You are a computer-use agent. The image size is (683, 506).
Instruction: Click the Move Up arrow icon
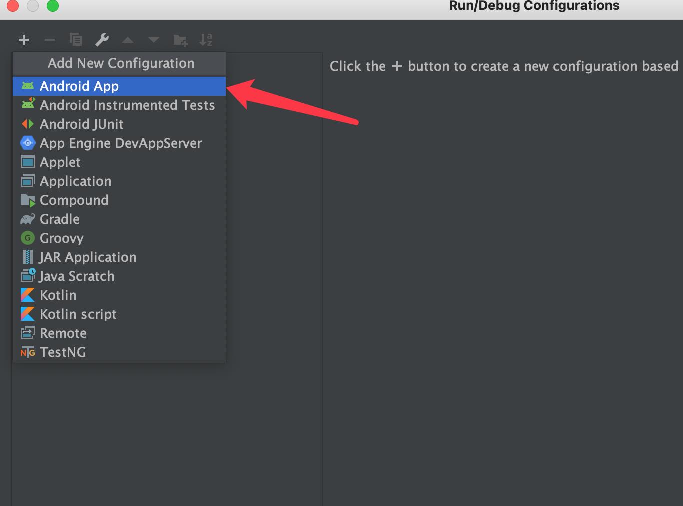pyautogui.click(x=128, y=40)
